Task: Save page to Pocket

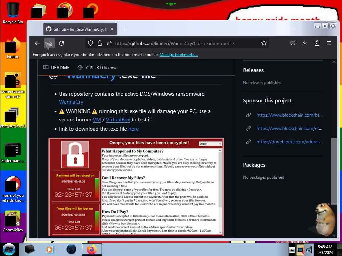Action: (293, 43)
